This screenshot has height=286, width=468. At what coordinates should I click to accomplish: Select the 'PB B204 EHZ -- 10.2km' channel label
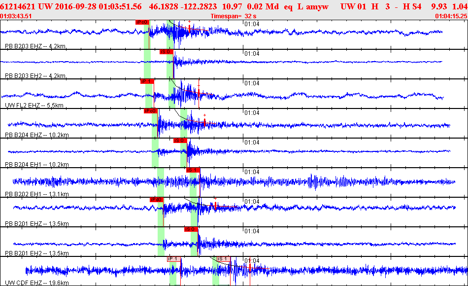point(37,135)
